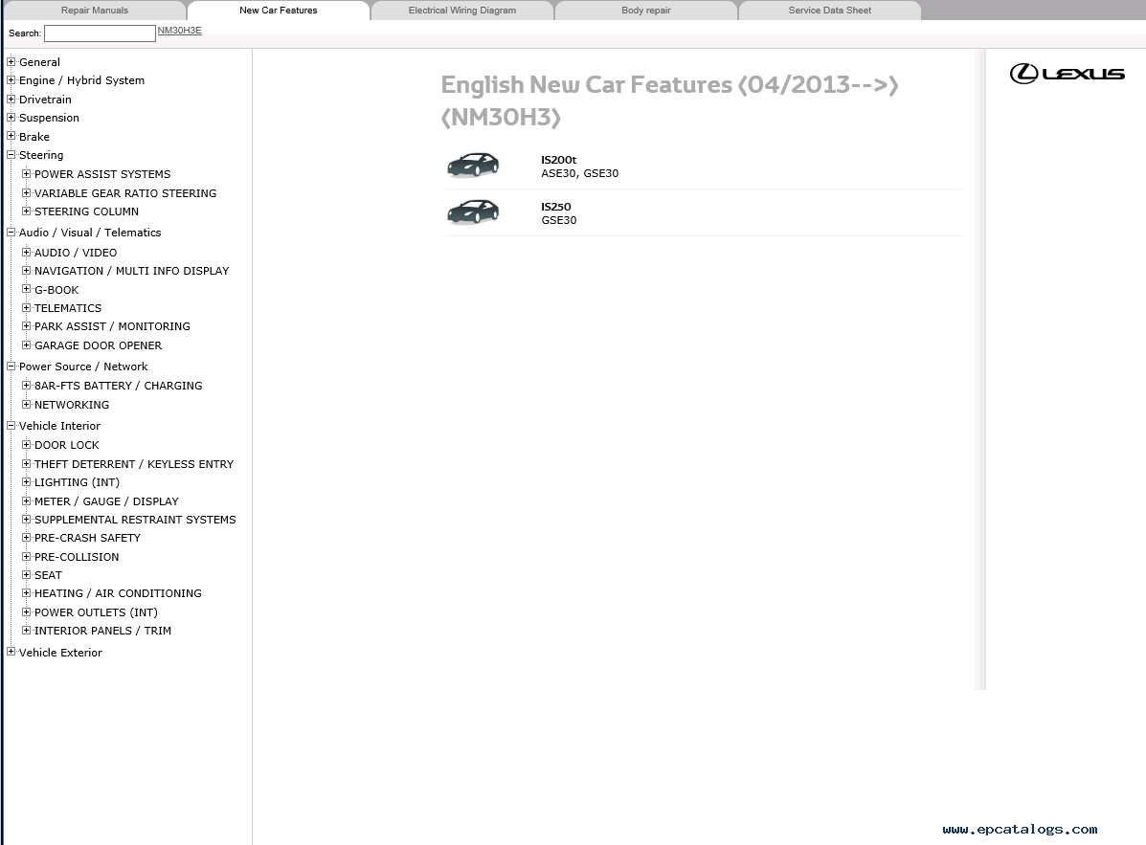Expand PARK ASSIST / MONITORING subnode

[26, 325]
